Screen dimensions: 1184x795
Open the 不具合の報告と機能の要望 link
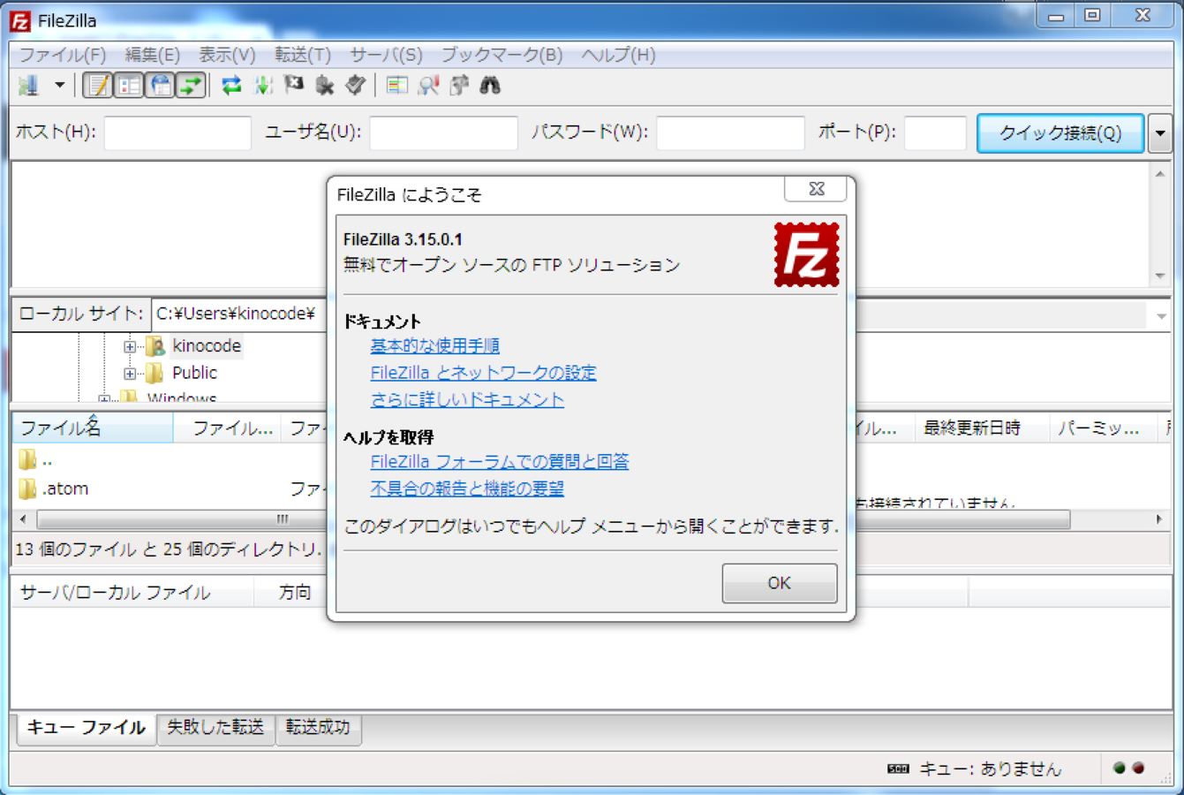click(x=467, y=488)
